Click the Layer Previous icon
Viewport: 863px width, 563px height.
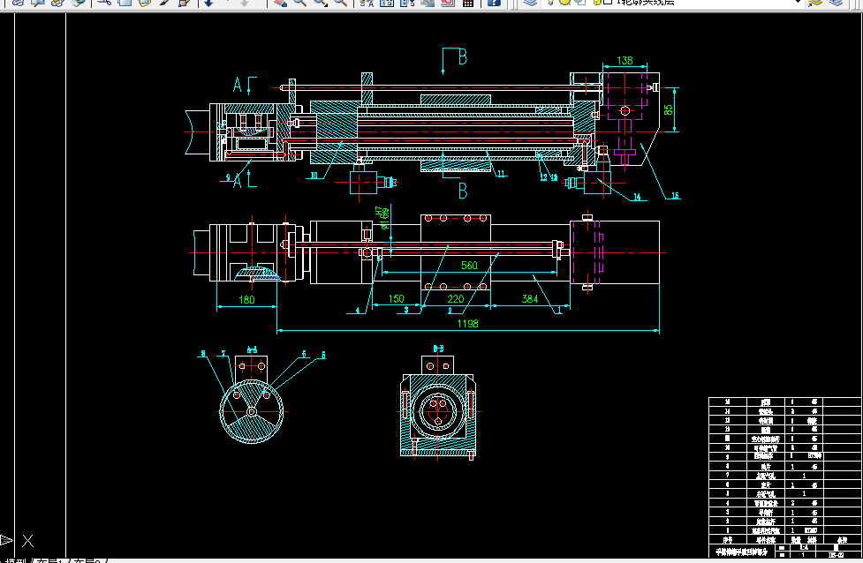(836, 2)
